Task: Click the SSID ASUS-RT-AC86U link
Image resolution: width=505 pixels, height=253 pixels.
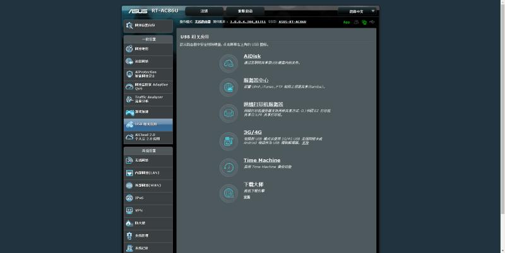Action: pyautogui.click(x=292, y=22)
